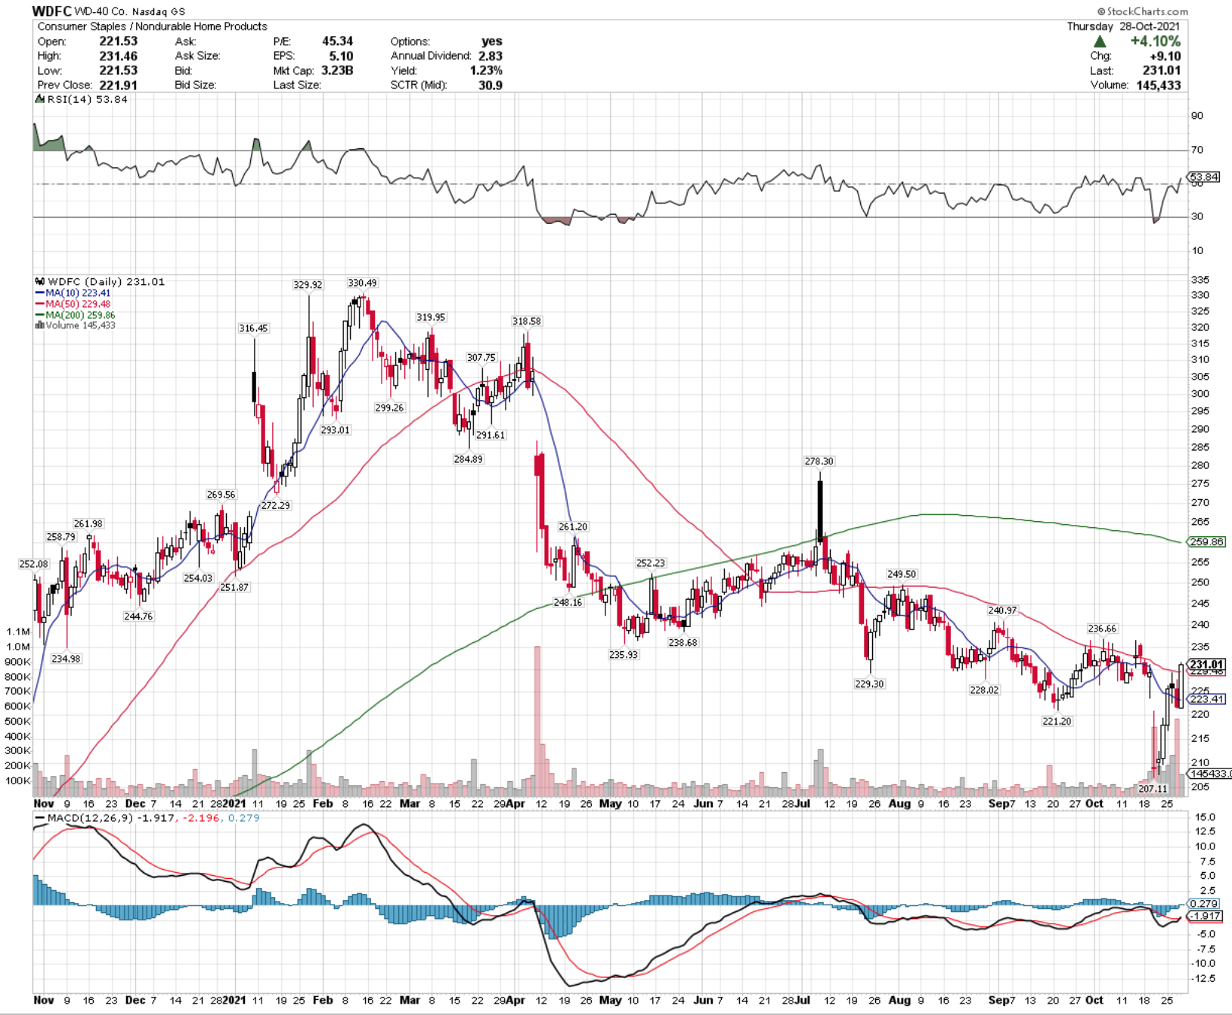Click the SCTR (Mid) value 30.9
The image size is (1232, 1015).
pyautogui.click(x=490, y=85)
